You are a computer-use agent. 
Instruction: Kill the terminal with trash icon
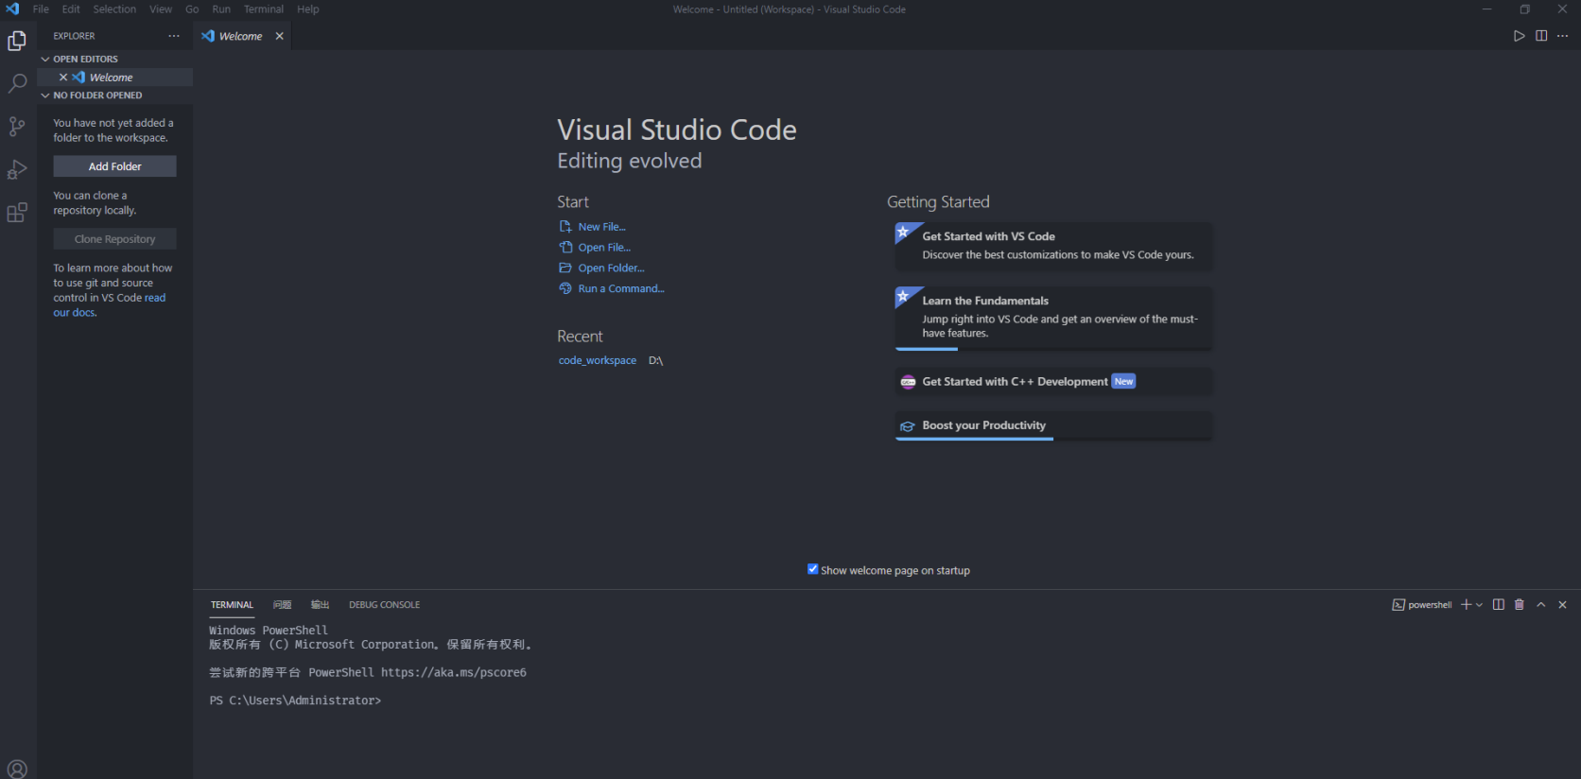pyautogui.click(x=1520, y=605)
